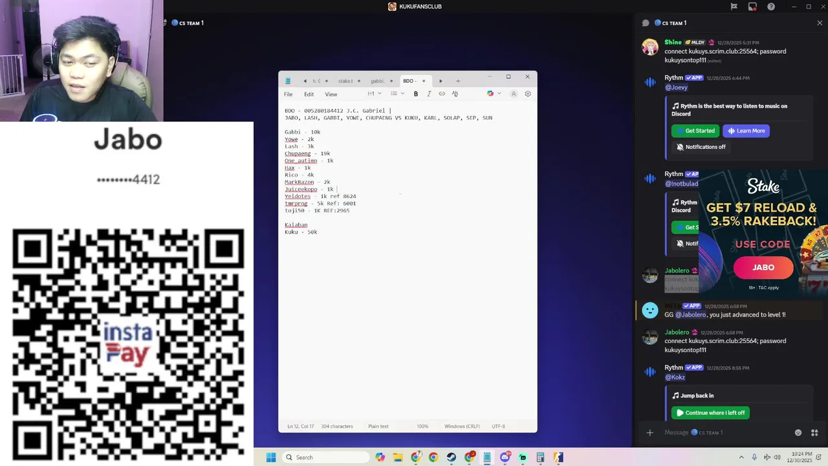
Task: Click the 'Ln 12, Col 17' status indicator
Action: click(x=300, y=427)
